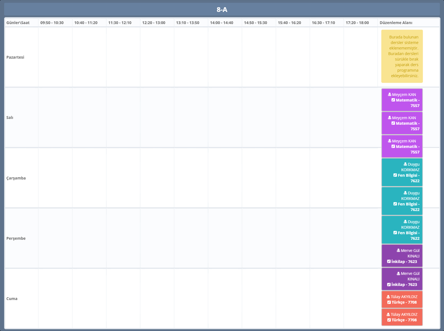Select Cuma 17:20 - 18:00 empty cell
Screen dimensions: 444x331
click(x=360, y=299)
